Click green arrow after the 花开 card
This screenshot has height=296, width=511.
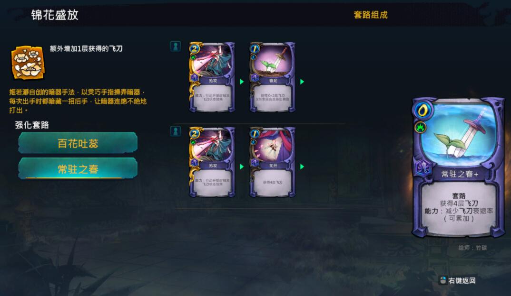(302, 166)
